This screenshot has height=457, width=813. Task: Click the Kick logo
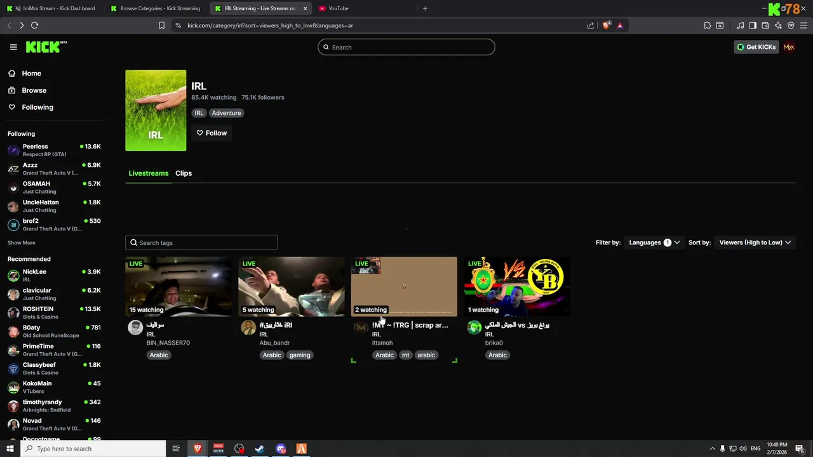click(46, 47)
